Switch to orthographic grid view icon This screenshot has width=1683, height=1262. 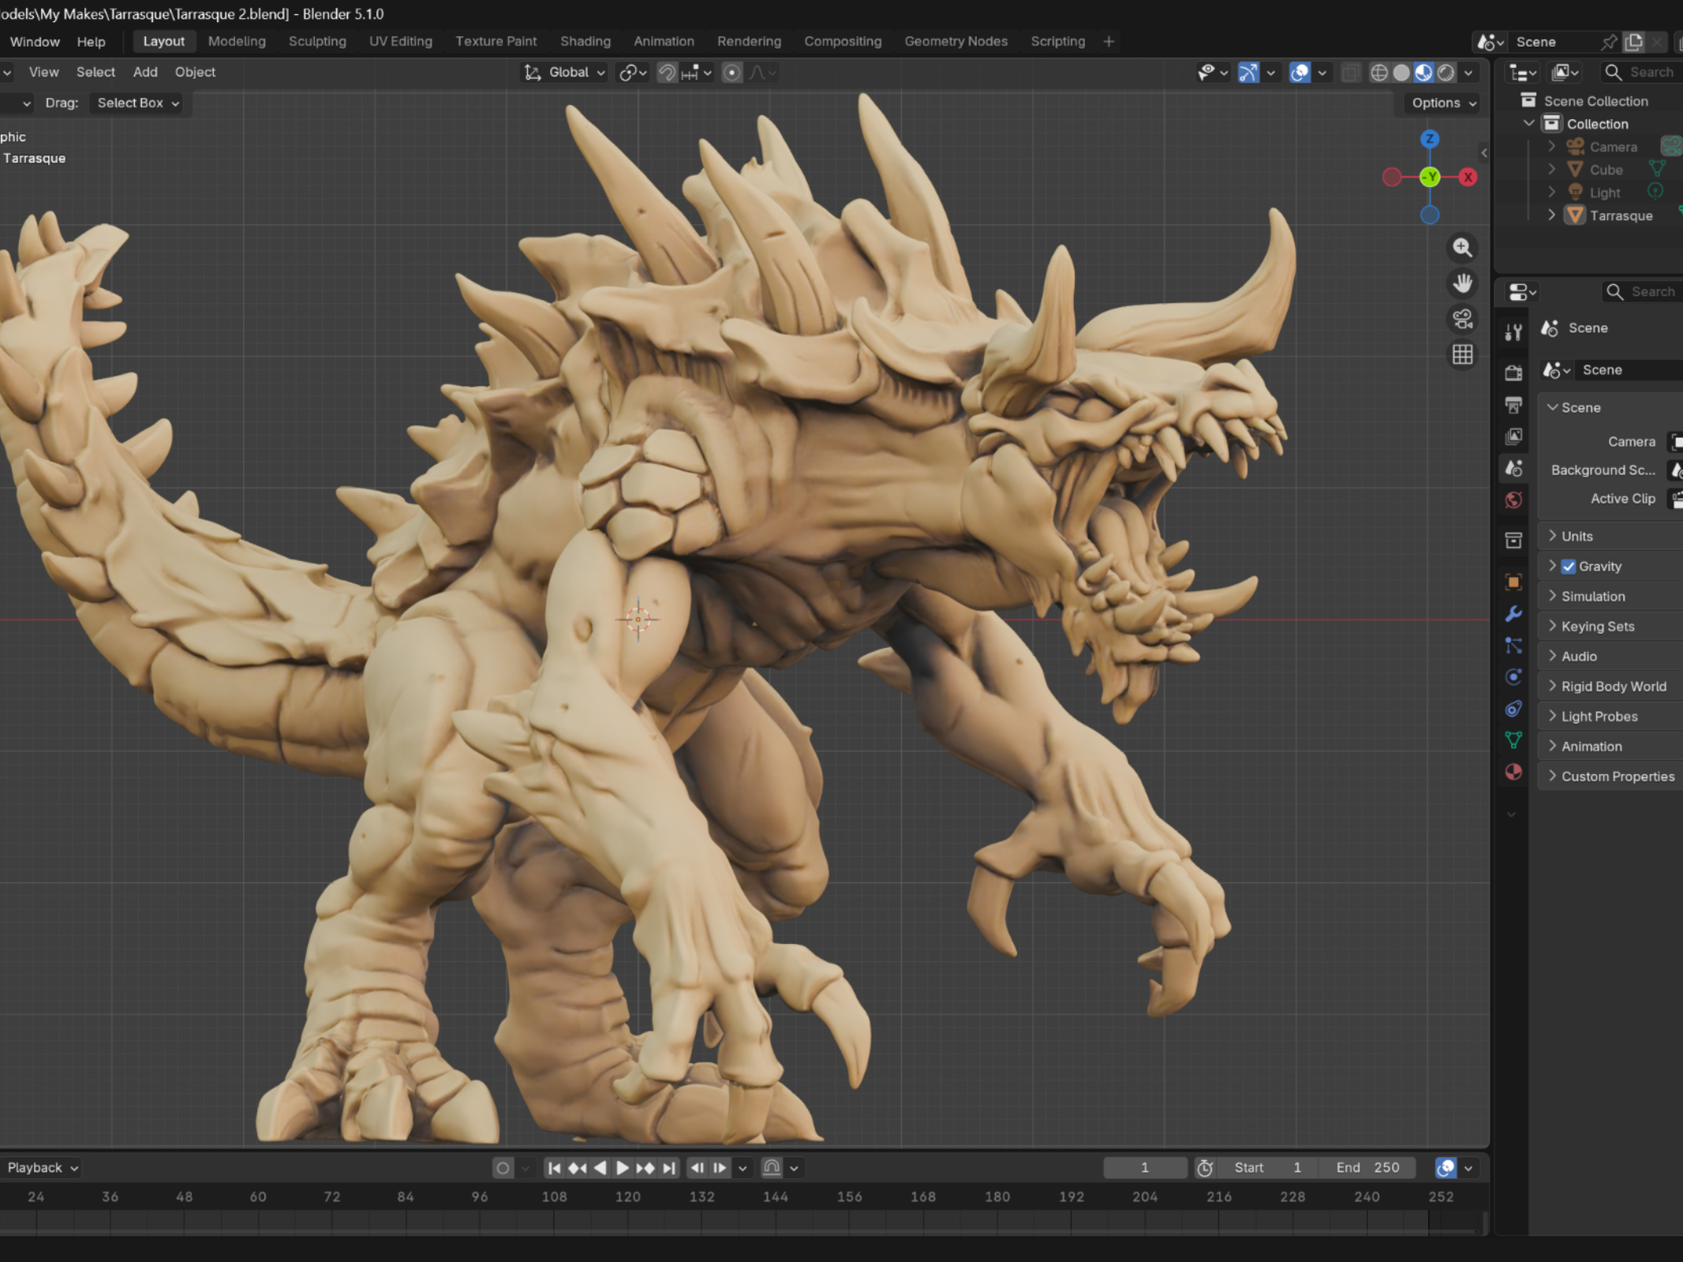tap(1462, 354)
